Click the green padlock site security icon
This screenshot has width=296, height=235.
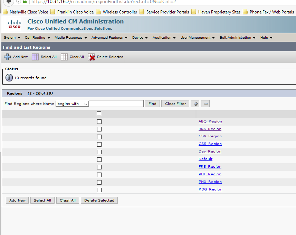(25, 2)
